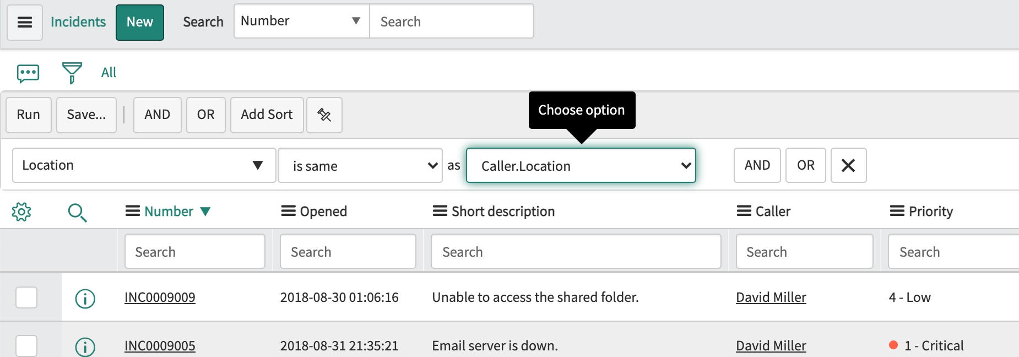The image size is (1019, 357).
Task: Click 'Unable to access the shared folder.' cell
Action: point(535,297)
